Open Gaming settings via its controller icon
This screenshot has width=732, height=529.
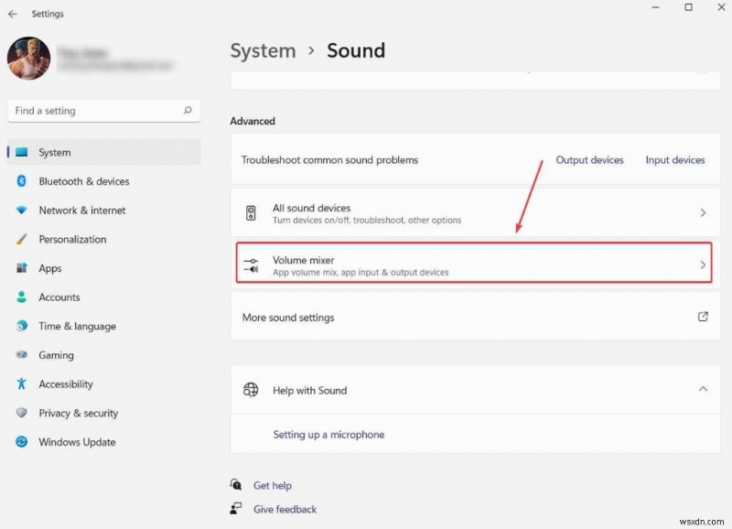[20, 355]
